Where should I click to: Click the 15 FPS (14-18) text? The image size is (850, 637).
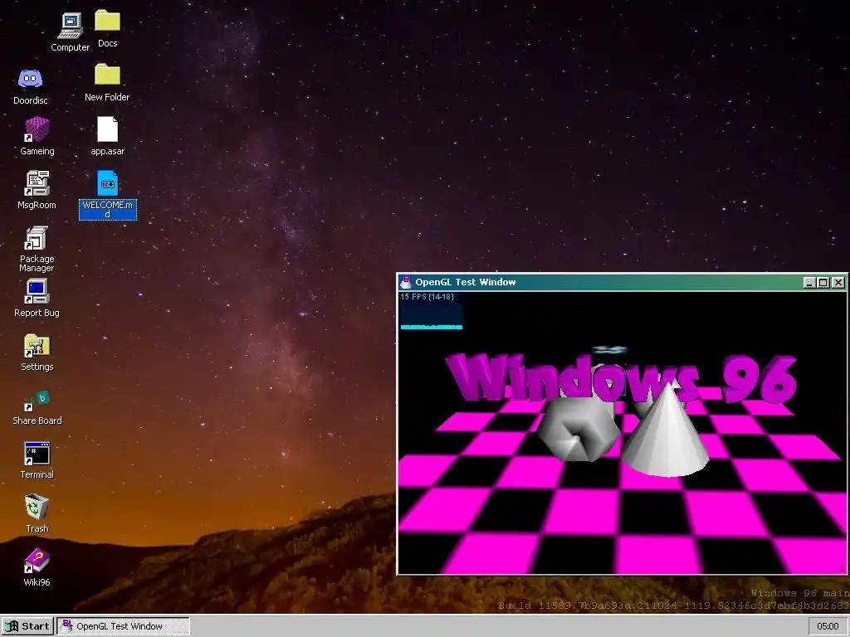tap(427, 297)
